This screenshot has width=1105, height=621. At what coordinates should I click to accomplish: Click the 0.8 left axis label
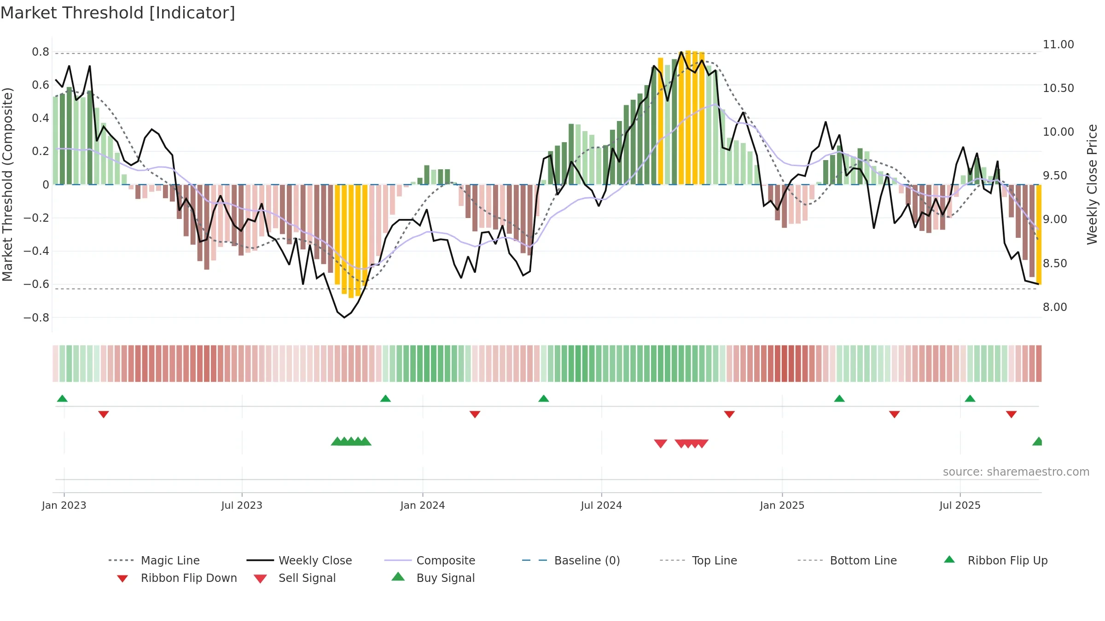click(x=41, y=52)
